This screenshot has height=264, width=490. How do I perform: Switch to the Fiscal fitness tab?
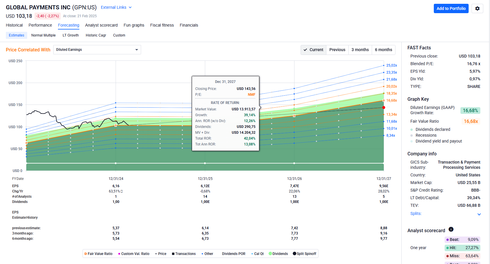coord(162,25)
